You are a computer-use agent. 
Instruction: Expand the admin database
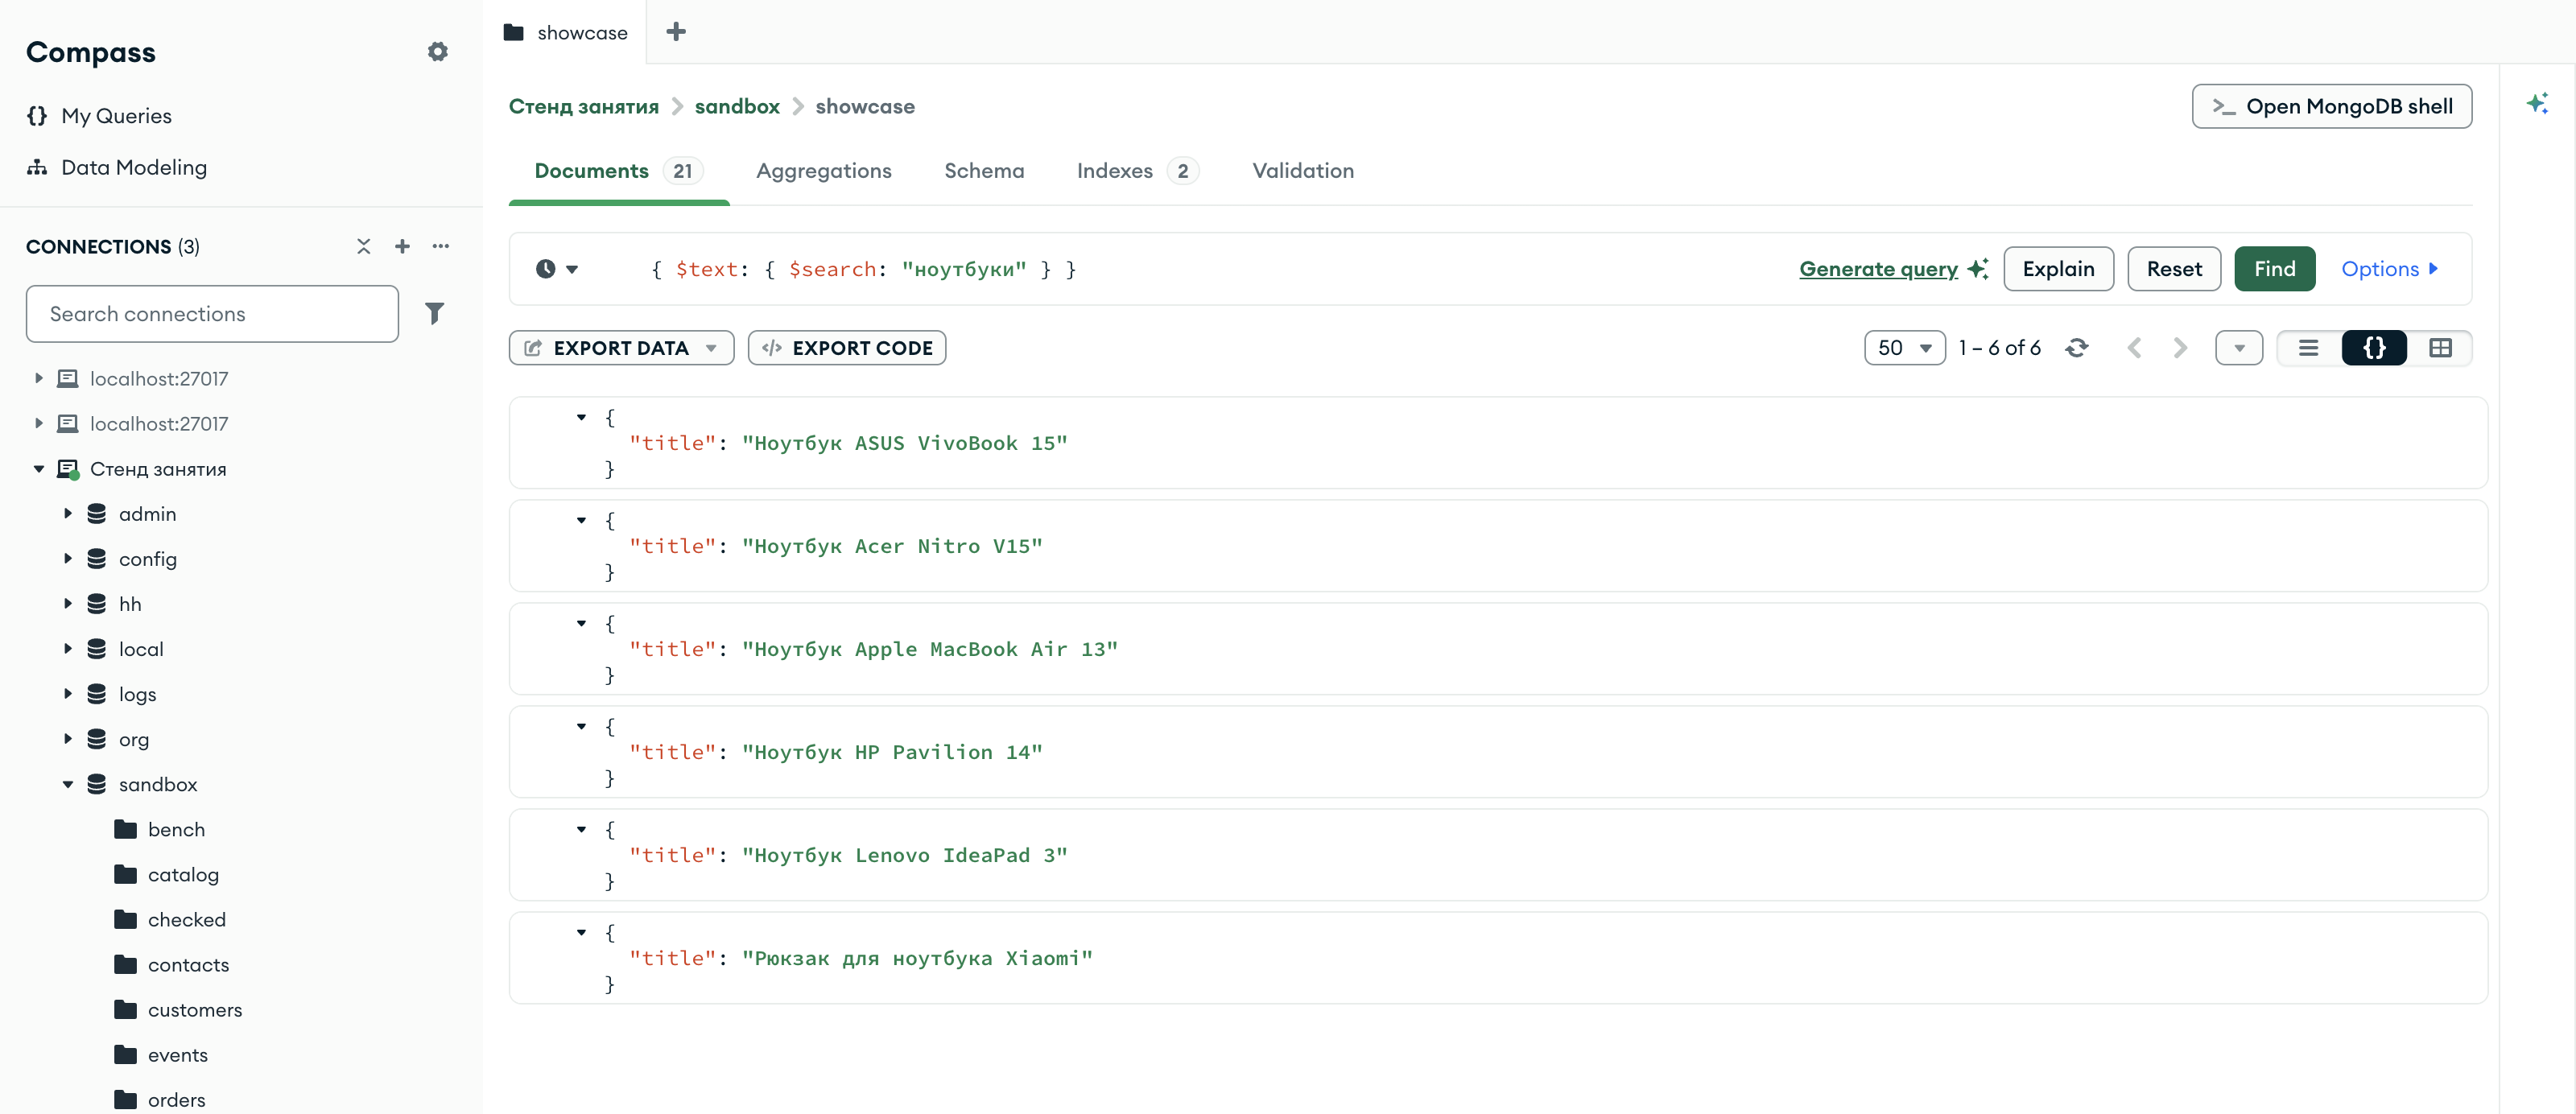click(67, 514)
